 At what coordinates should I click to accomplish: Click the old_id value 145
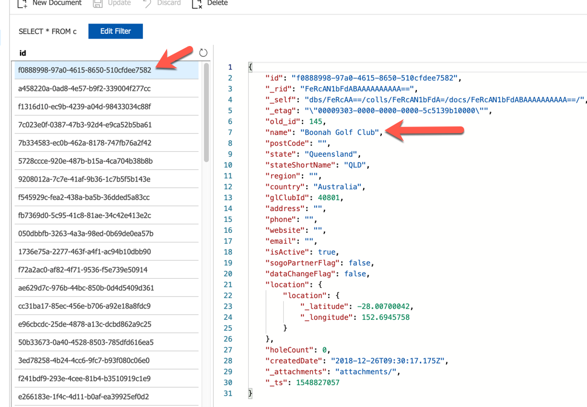coord(315,122)
